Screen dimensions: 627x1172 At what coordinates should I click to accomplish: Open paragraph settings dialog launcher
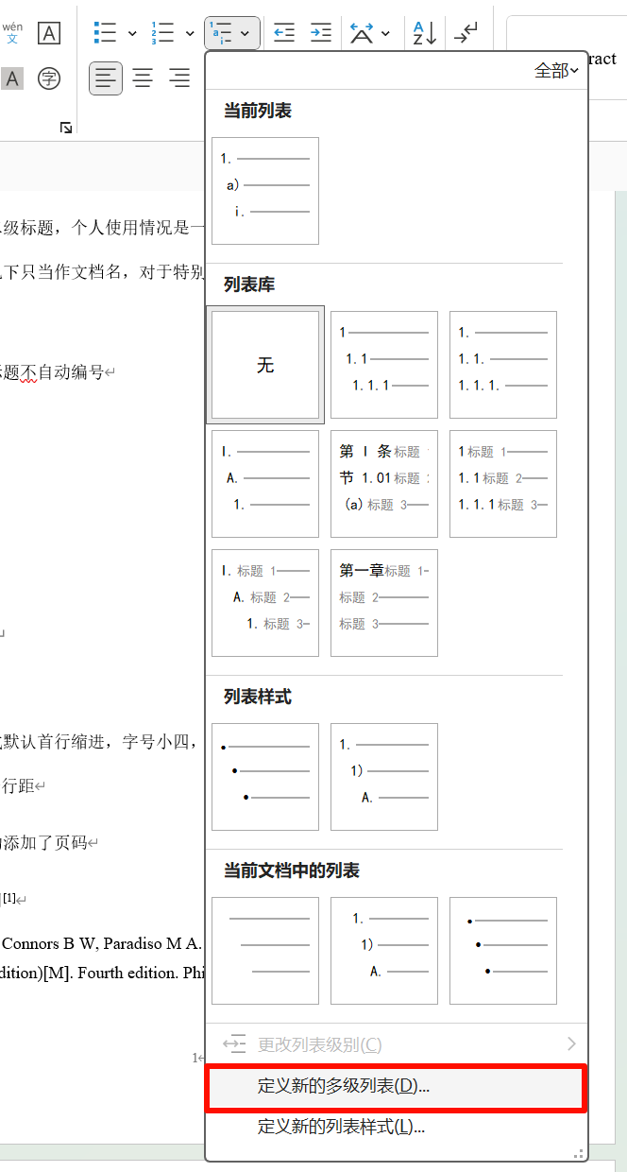pos(66,128)
